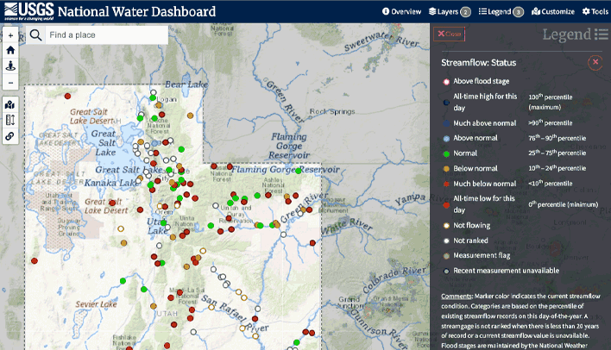The height and width of the screenshot is (350, 611).
Task: Click the Layers count badge 2
Action: pyautogui.click(x=465, y=12)
